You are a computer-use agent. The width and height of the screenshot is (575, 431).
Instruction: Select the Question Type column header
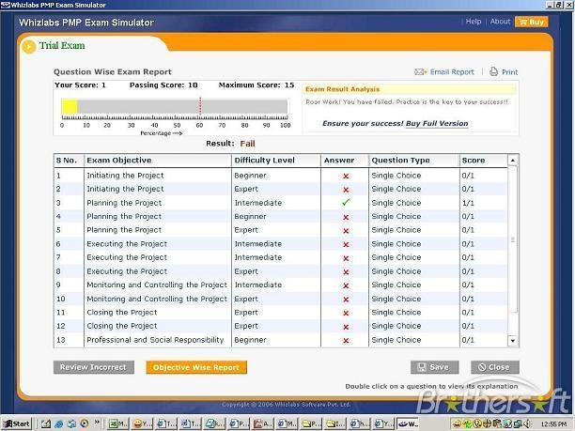pos(414,161)
